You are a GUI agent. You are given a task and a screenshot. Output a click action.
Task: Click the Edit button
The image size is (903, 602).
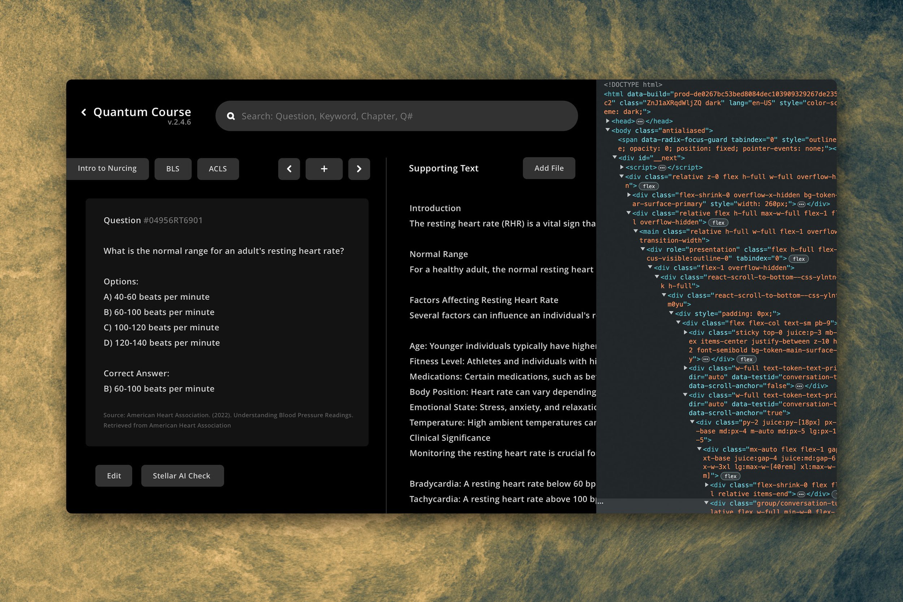pyautogui.click(x=114, y=476)
